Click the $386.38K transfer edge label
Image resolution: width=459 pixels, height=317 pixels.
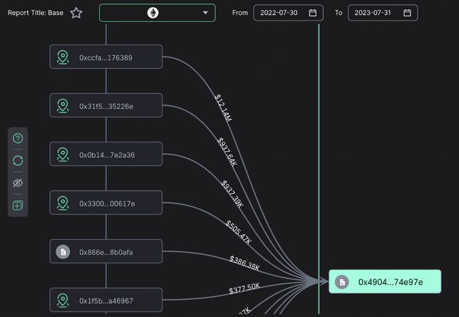(x=245, y=263)
